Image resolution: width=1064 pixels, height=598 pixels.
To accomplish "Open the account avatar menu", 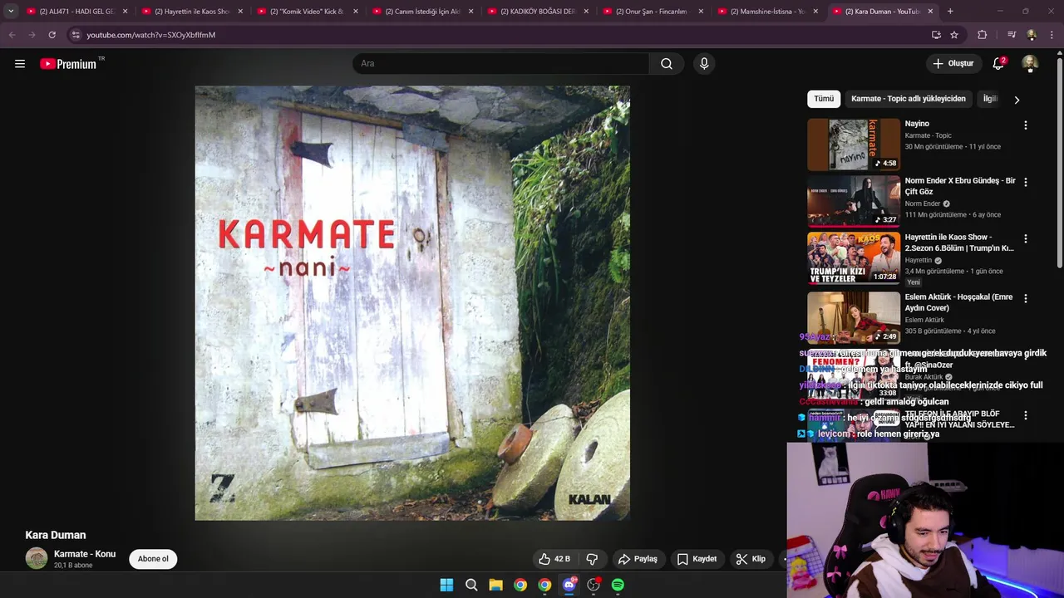I will click(1030, 64).
